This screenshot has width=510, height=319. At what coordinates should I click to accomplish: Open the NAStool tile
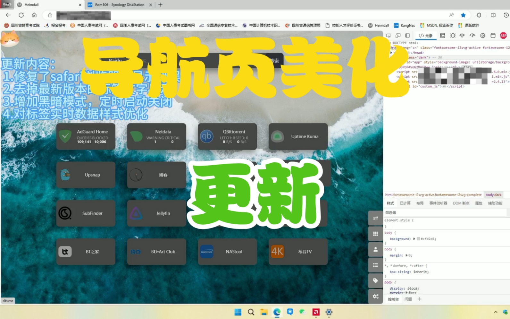[227, 252]
